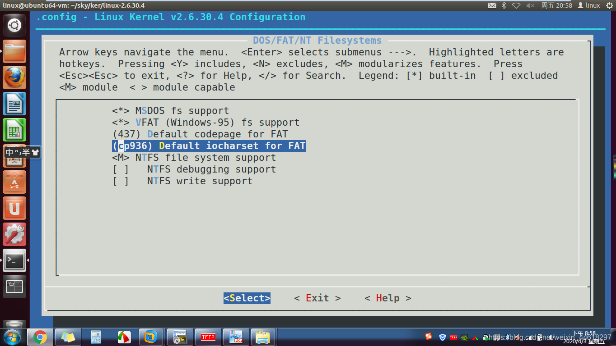616x346 pixels.
Task: Cycle NTFS file system support module state
Action: click(x=194, y=158)
